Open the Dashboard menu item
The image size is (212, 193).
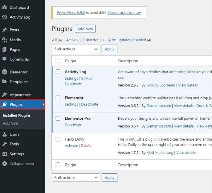19,7
